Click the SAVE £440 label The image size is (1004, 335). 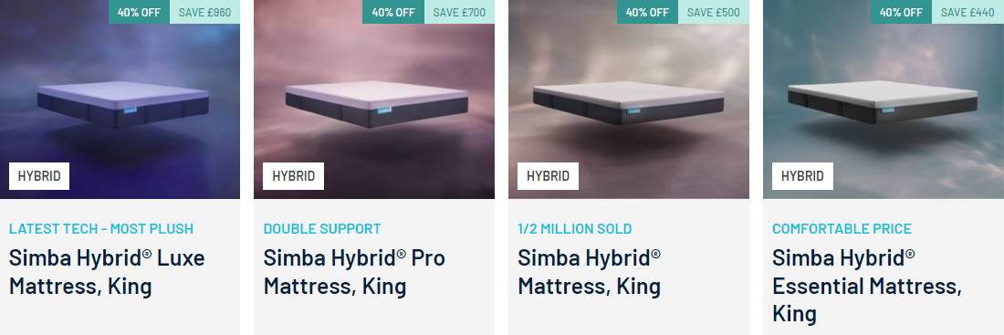967,12
